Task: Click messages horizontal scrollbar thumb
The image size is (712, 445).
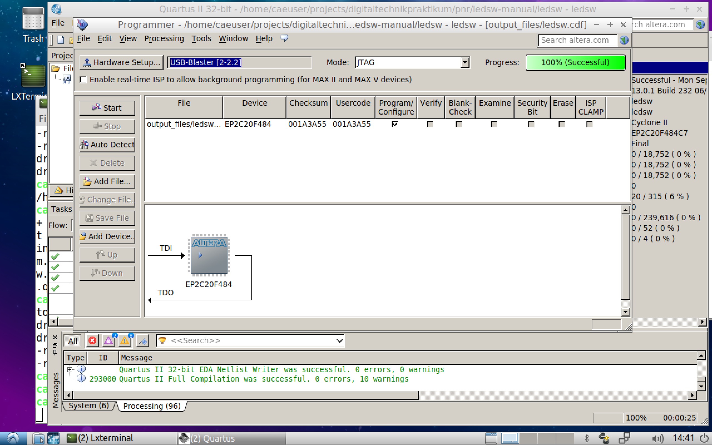Action: click(245, 395)
